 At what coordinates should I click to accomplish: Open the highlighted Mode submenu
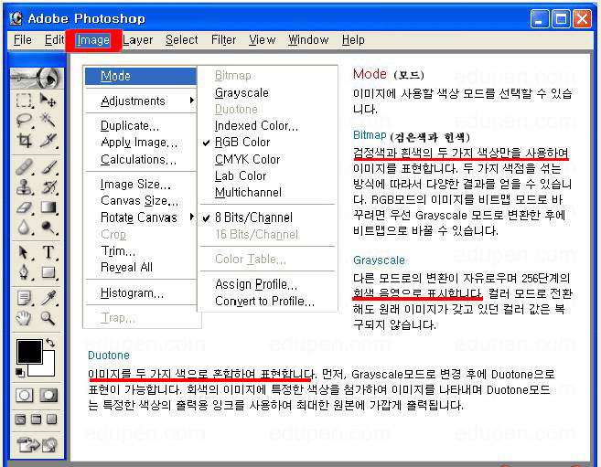pyautogui.click(x=140, y=76)
